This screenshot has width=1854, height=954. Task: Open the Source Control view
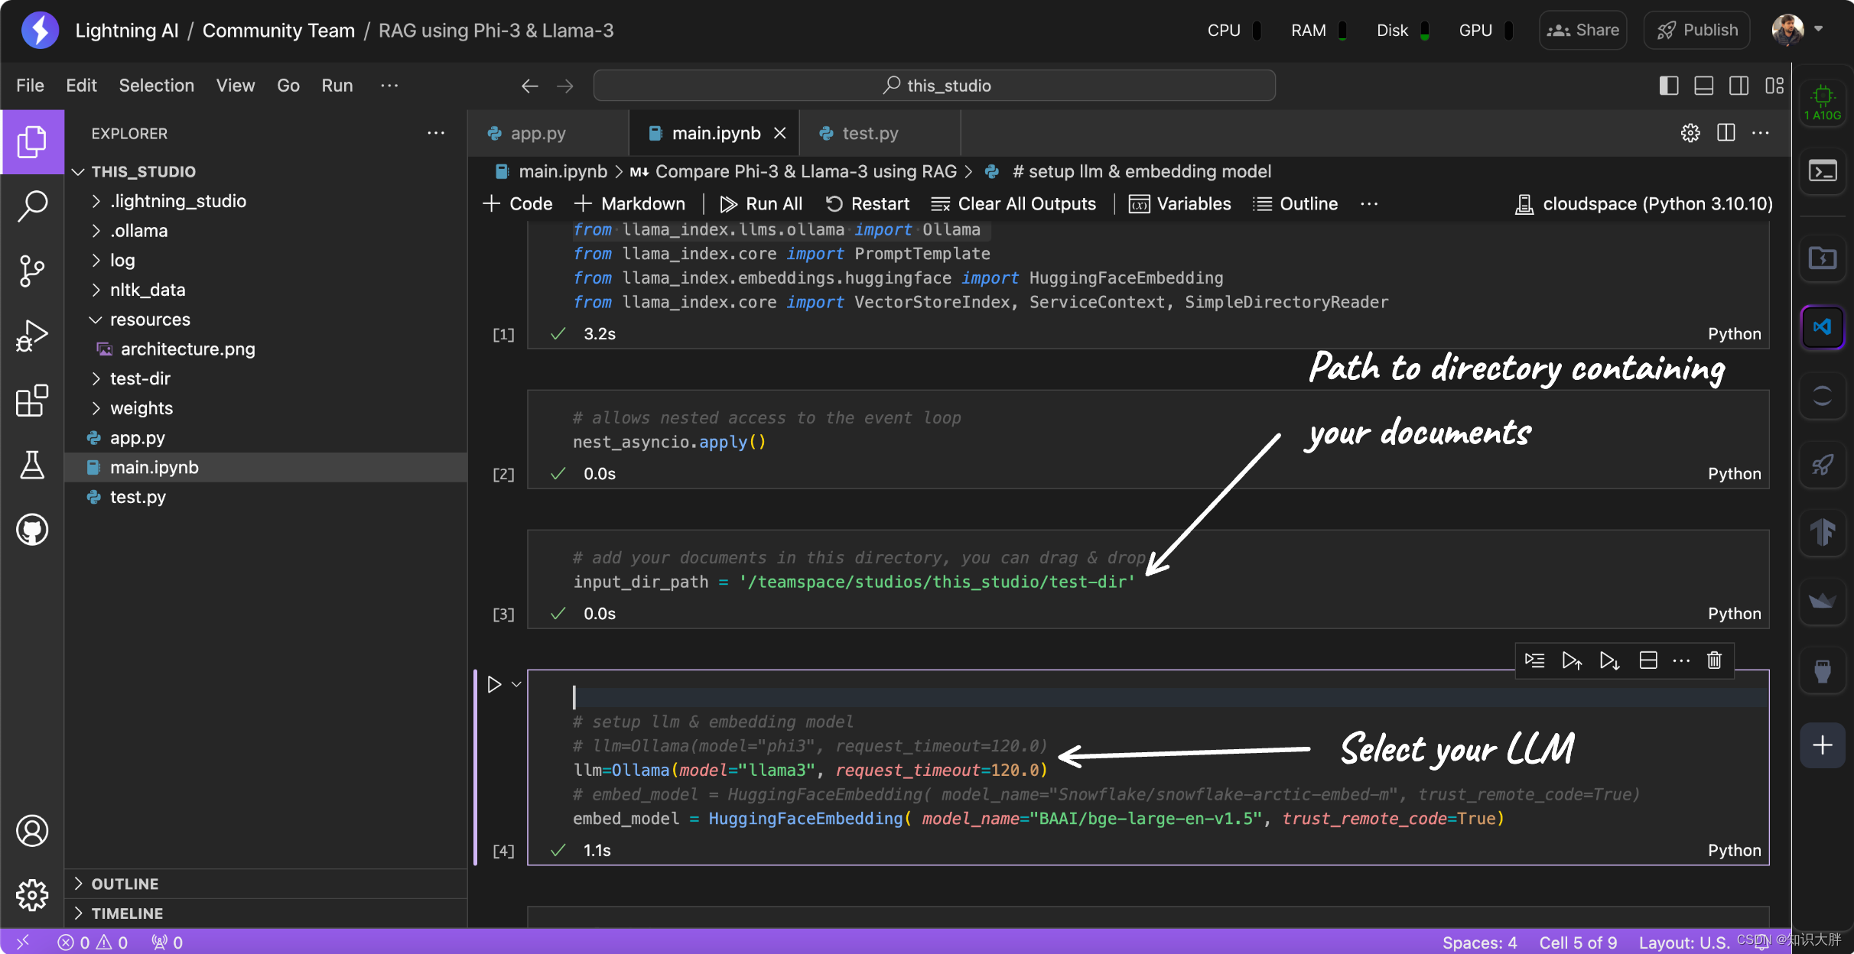click(32, 271)
